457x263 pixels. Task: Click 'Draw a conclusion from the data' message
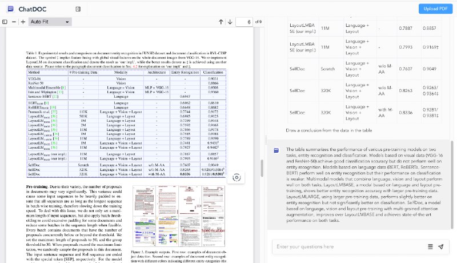(x=329, y=130)
